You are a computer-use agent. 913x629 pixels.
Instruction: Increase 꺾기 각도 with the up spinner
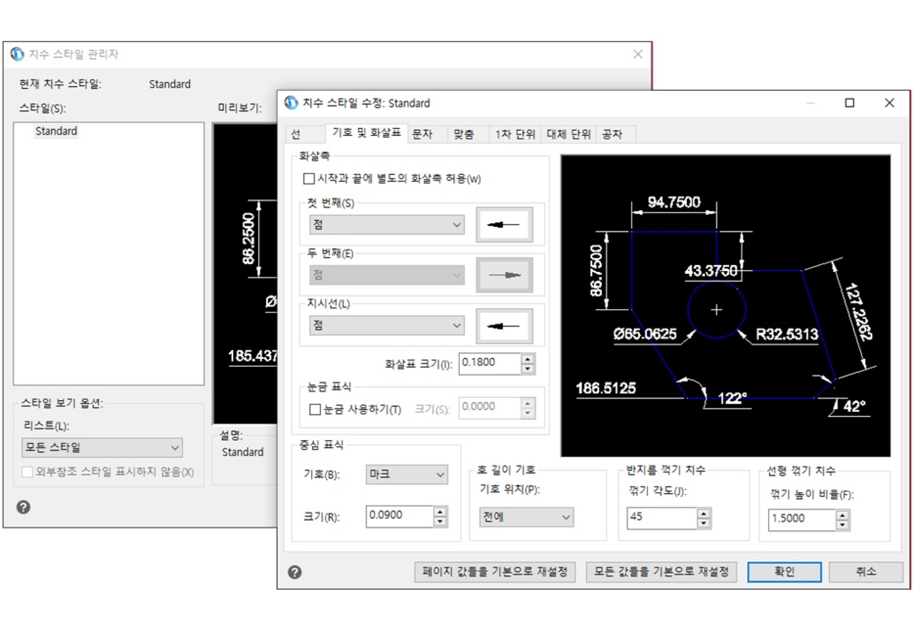703,513
